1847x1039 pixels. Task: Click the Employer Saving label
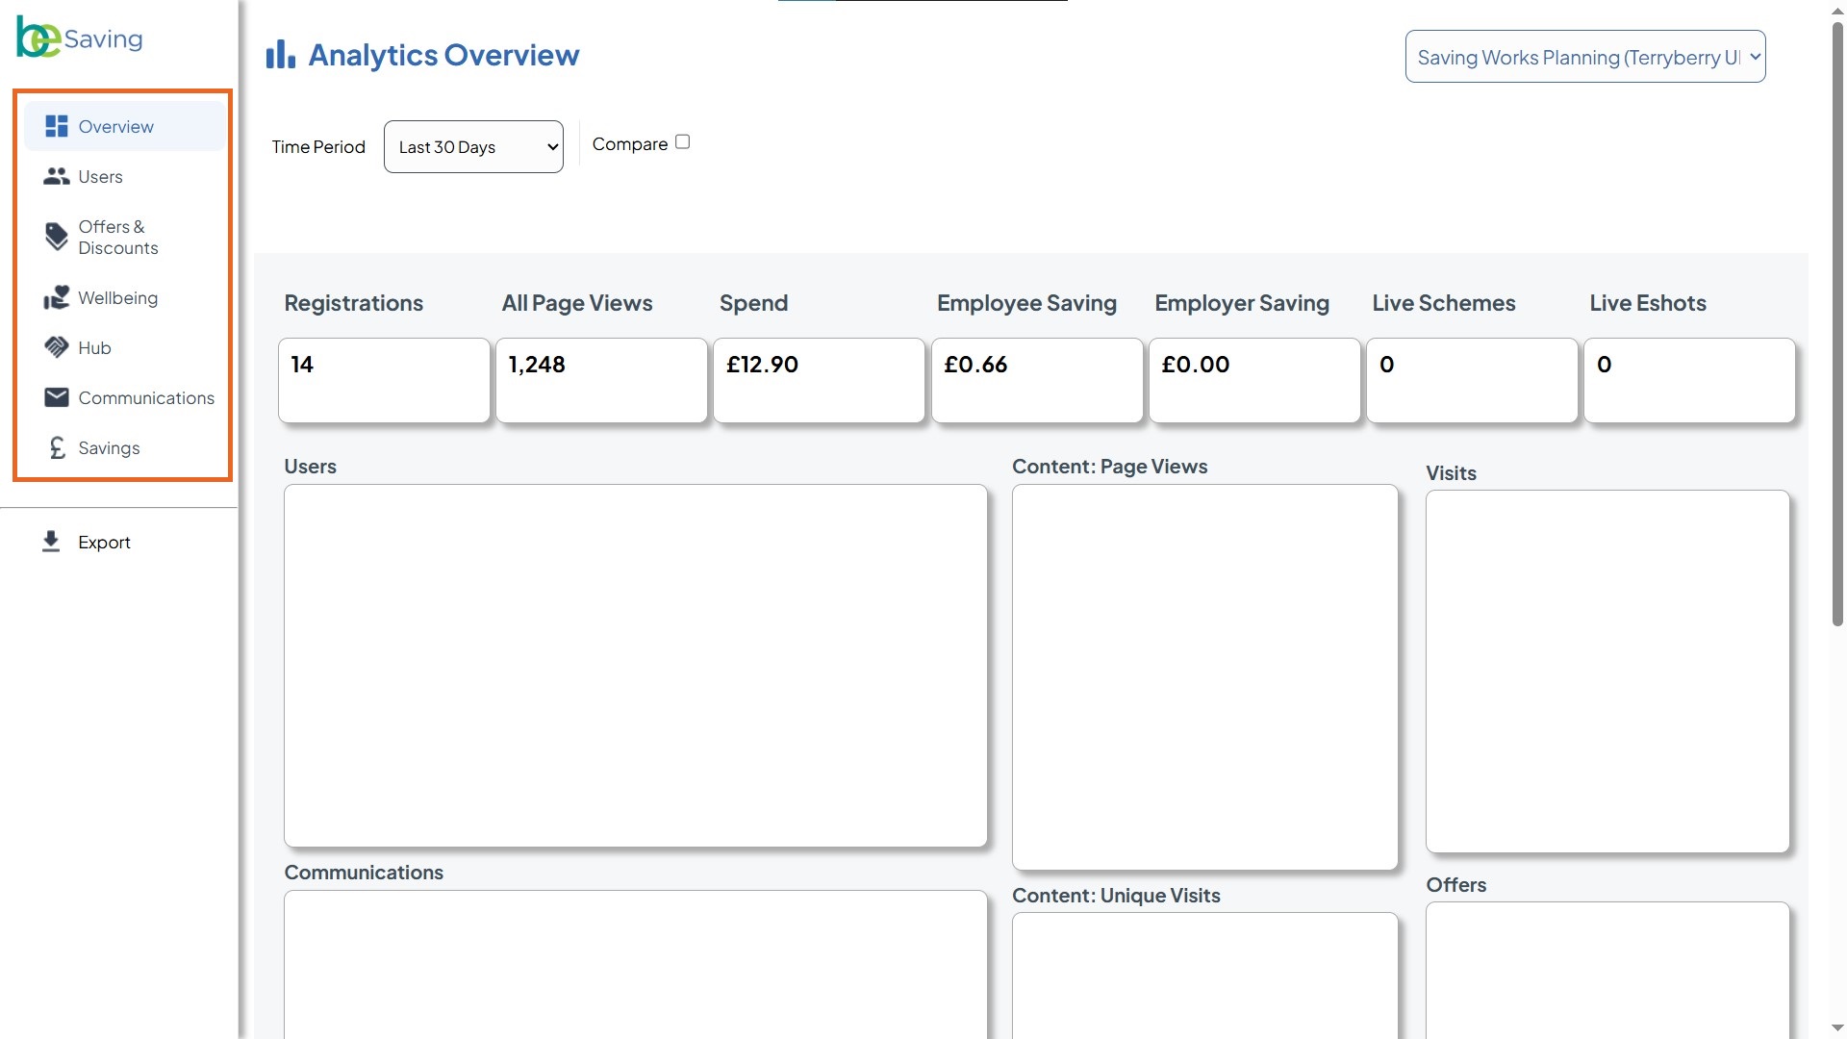(1242, 303)
